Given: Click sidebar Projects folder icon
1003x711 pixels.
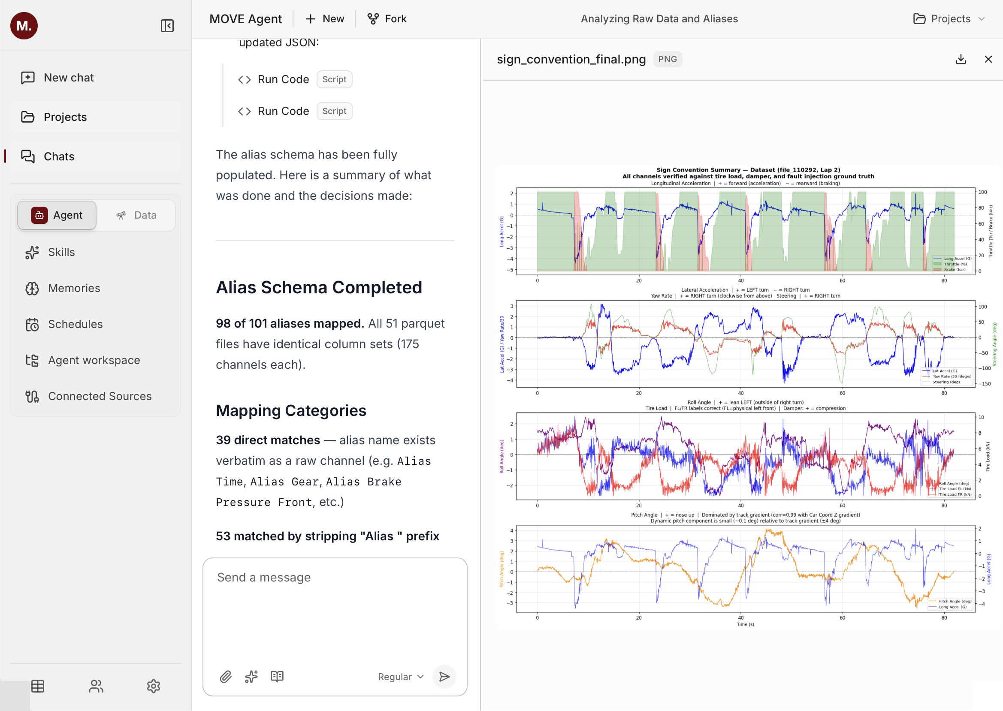Looking at the screenshot, I should pyautogui.click(x=28, y=117).
